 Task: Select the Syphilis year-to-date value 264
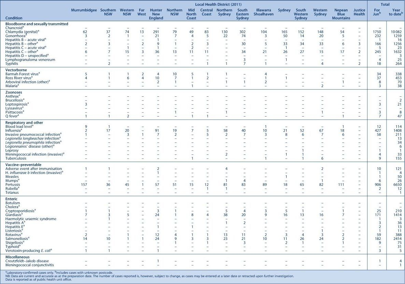point(399,64)
